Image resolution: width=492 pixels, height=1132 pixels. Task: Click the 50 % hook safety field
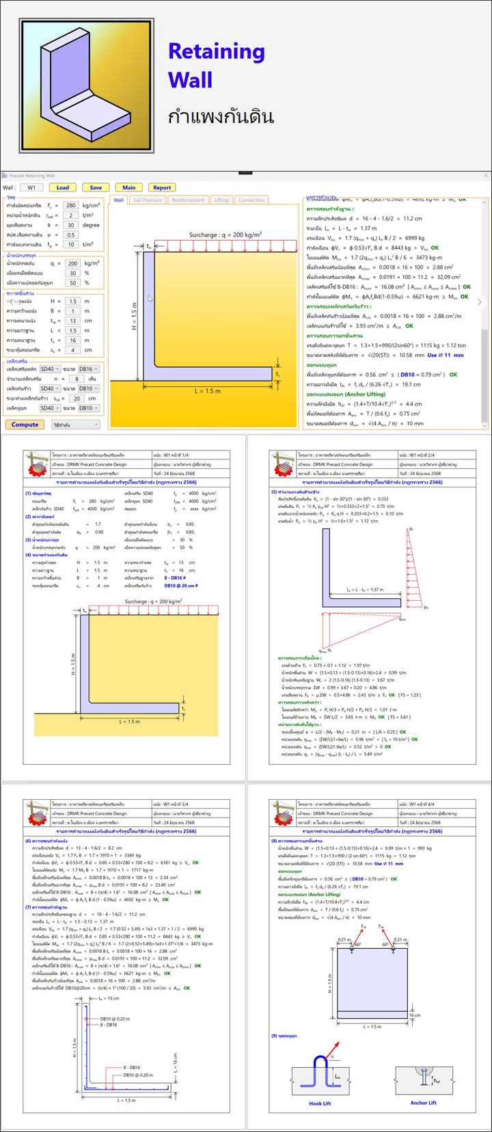pos(73,283)
